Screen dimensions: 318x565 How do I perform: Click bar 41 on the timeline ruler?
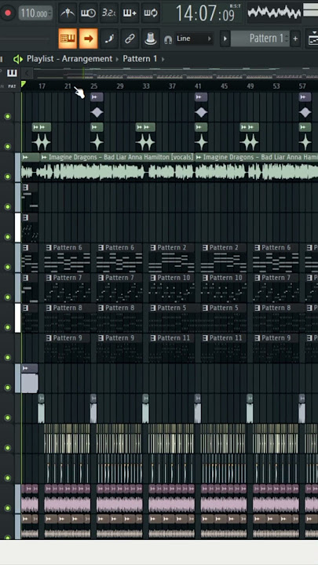[x=198, y=86]
